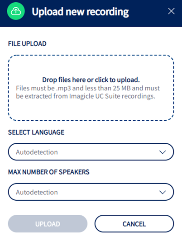The width and height of the screenshot is (182, 236).
Task: Click the greyed-out UPLOAD button
Action: 48,224
